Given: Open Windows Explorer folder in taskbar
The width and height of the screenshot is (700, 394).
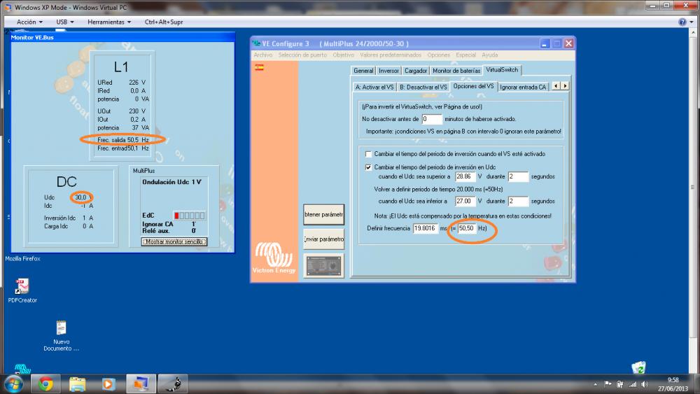Looking at the screenshot, I should [77, 384].
